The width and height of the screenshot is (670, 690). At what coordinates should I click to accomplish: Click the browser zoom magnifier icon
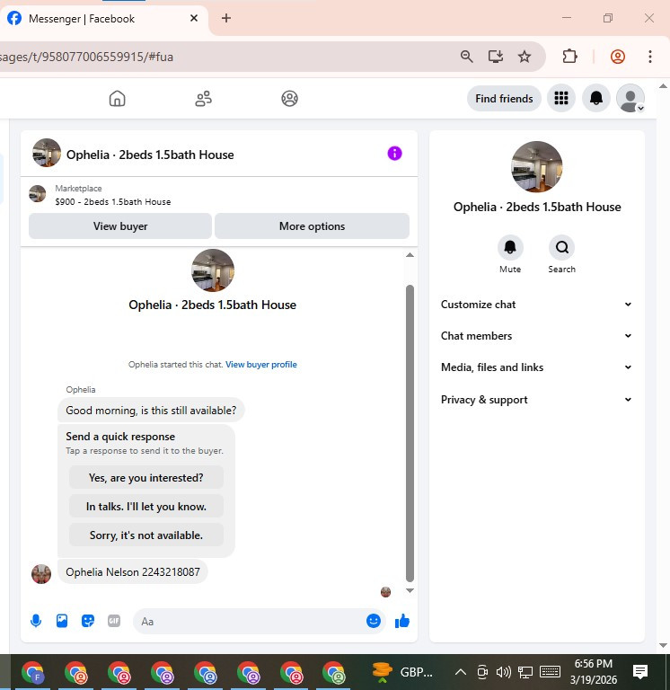[467, 57]
